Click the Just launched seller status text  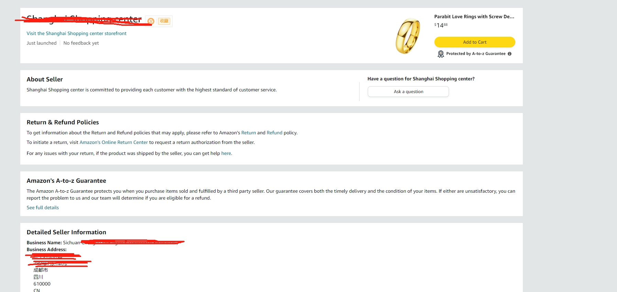[x=42, y=43]
